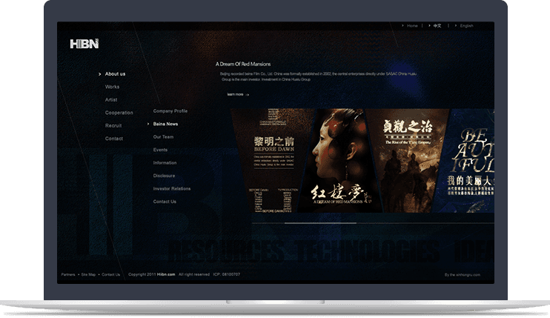
Task: Open Contact Us submenu item
Action: (165, 202)
